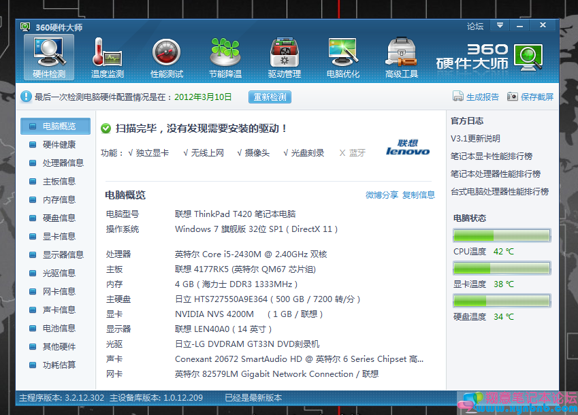
Task: Click the blue info exclamation icon
Action: point(26,97)
